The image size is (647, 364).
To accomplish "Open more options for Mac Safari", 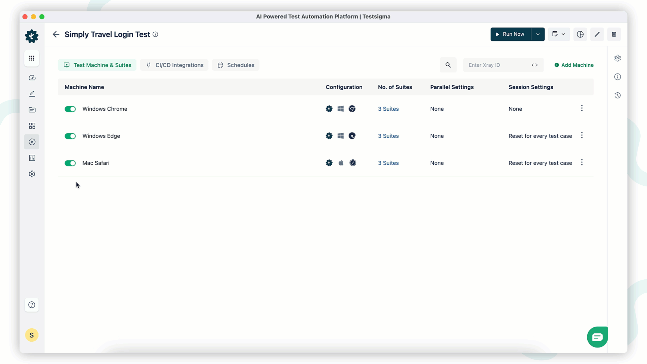I will click(582, 162).
